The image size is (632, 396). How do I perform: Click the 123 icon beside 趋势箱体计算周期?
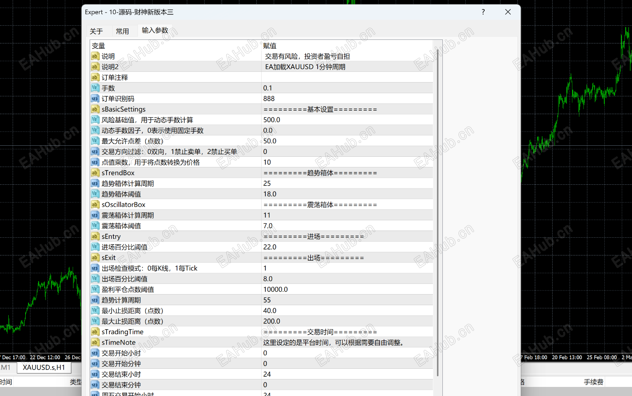pyautogui.click(x=95, y=183)
